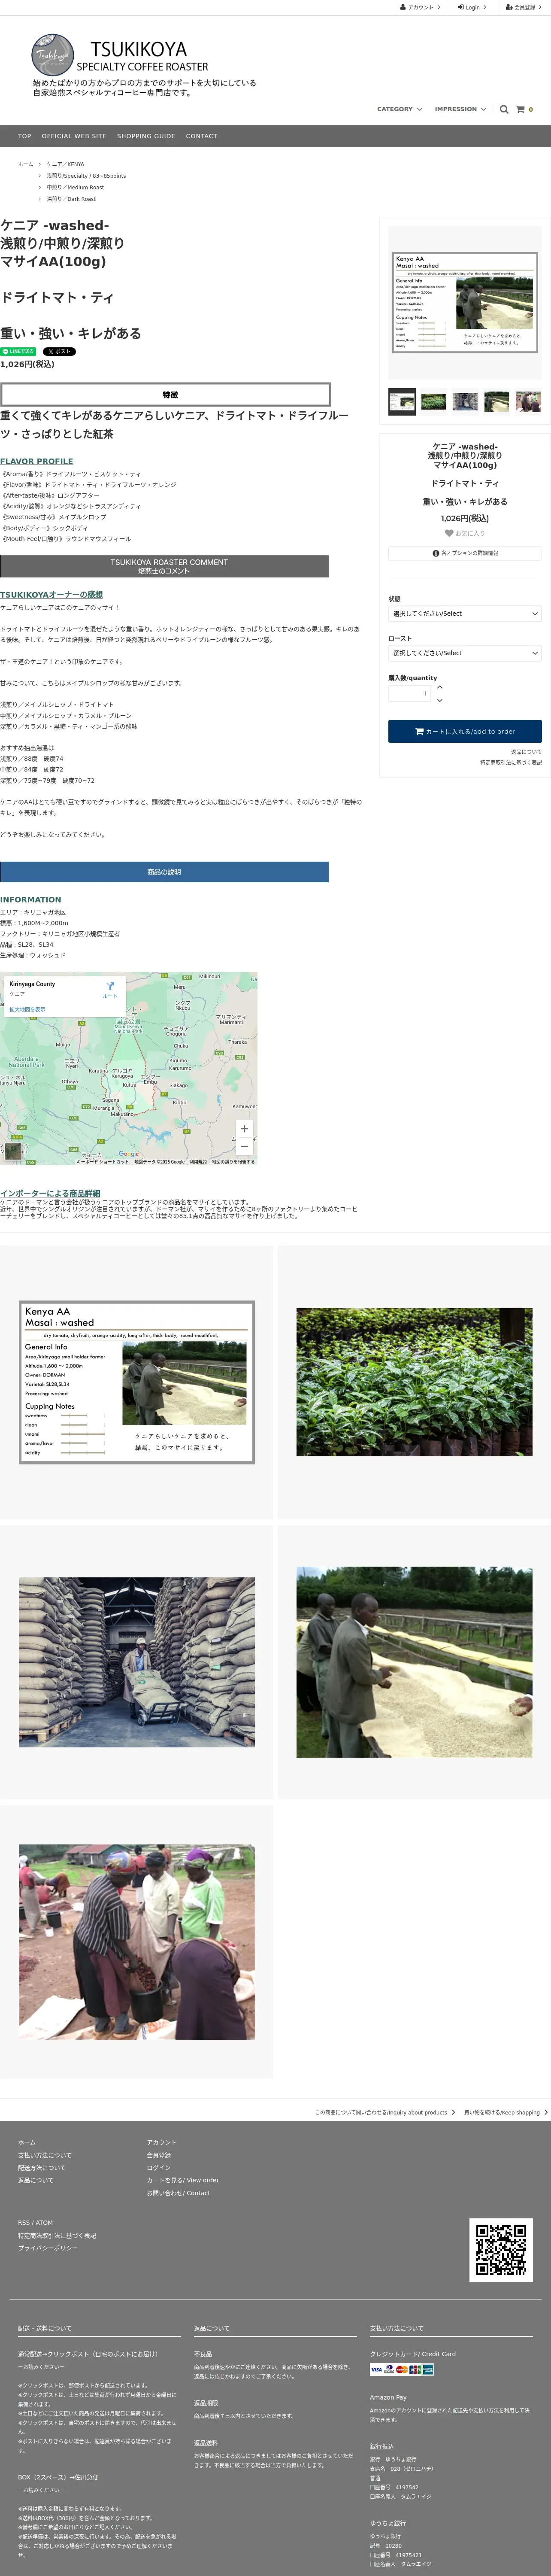
Task: Click the LINEで送る share button
Action: (18, 352)
